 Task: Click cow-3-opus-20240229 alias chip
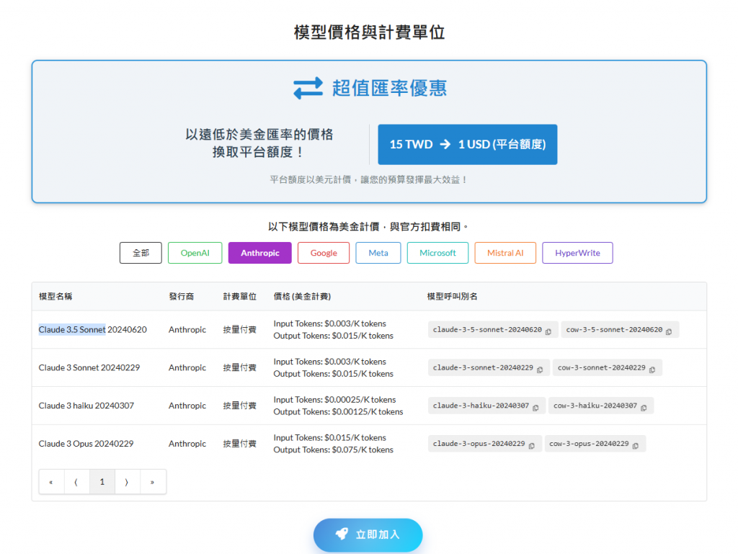pyautogui.click(x=595, y=444)
